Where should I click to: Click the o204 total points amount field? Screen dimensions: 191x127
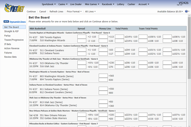119,50
